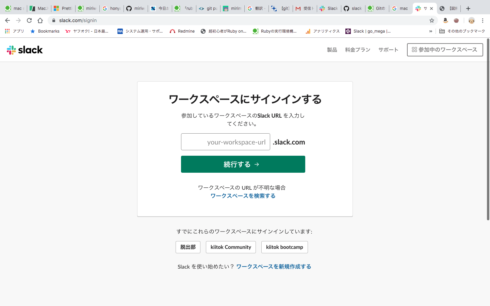Click the Gmail 受信トレイ tab icon

coord(298,8)
